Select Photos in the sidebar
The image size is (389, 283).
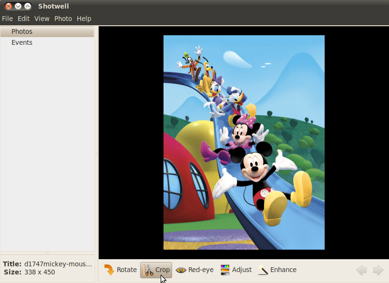(x=47, y=32)
